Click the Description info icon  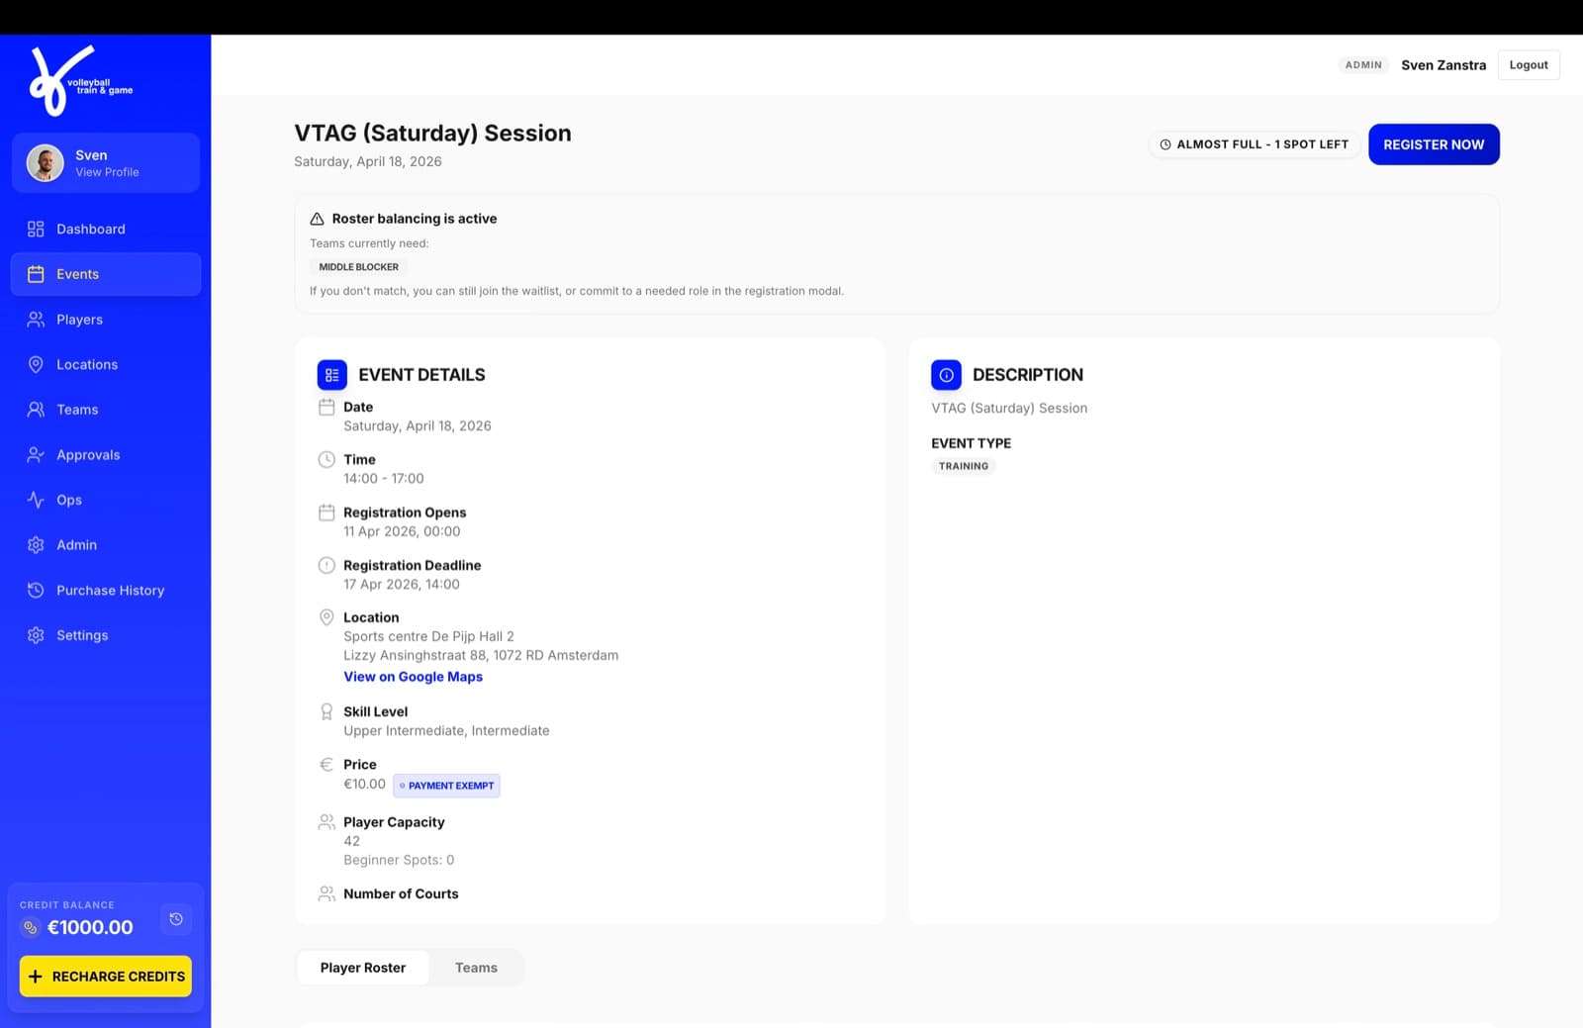946,375
